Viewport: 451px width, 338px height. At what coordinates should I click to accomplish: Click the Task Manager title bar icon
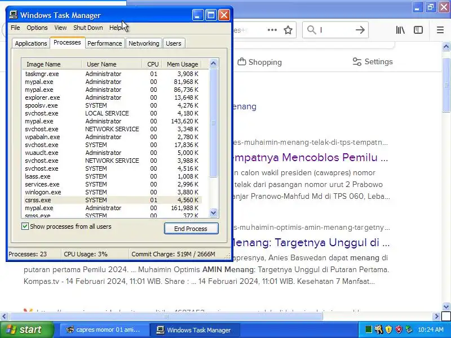(13, 15)
